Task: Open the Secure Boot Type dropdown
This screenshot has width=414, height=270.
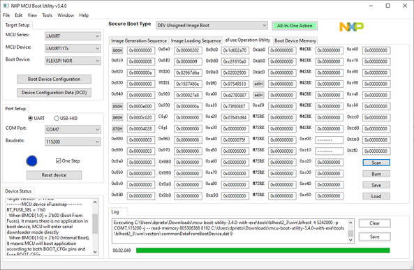Action: pyautogui.click(x=212, y=25)
